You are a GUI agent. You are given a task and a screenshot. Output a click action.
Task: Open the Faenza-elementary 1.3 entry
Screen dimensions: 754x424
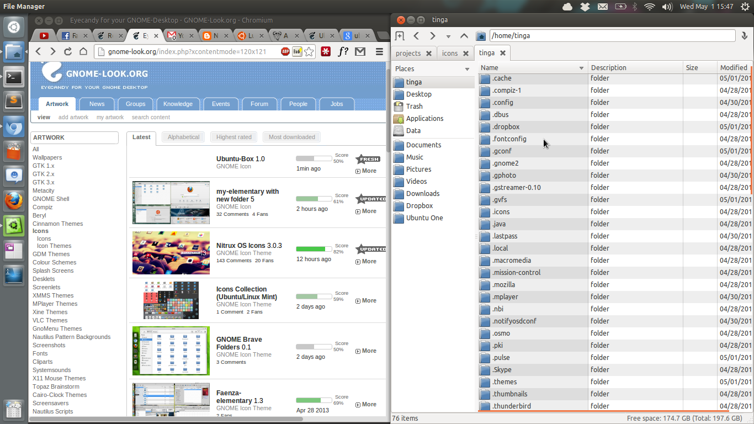(240, 397)
